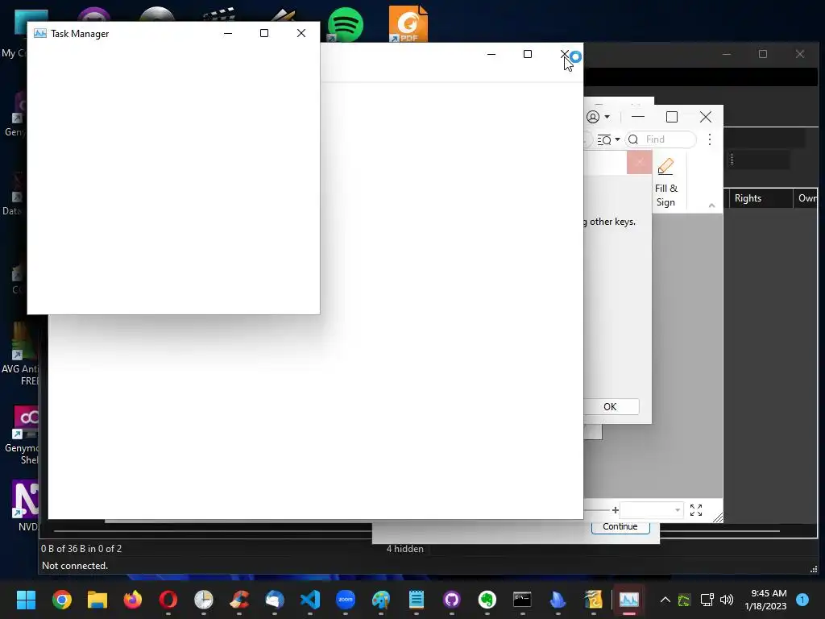This screenshot has height=619, width=825.
Task: Click the Not connected status text
Action: [75, 566]
